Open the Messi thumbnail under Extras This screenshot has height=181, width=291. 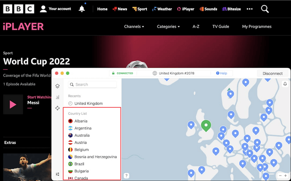click(27, 167)
